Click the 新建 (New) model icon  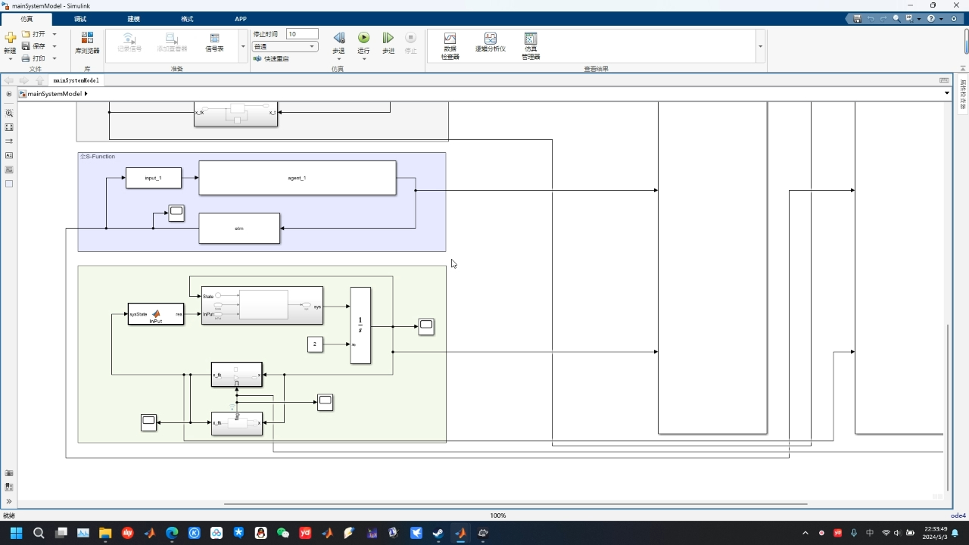pos(10,38)
